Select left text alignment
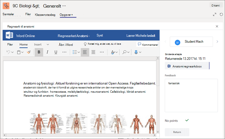Screen dimensions: 225x139 (85, 52)
